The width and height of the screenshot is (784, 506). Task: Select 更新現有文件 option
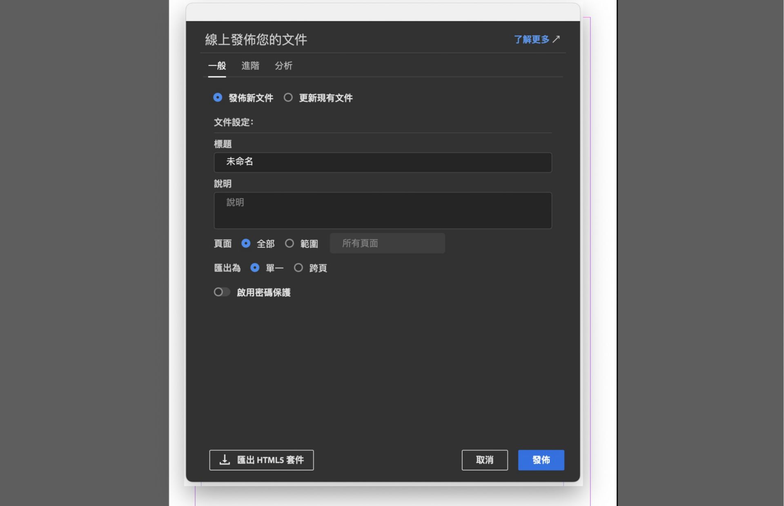coord(289,98)
